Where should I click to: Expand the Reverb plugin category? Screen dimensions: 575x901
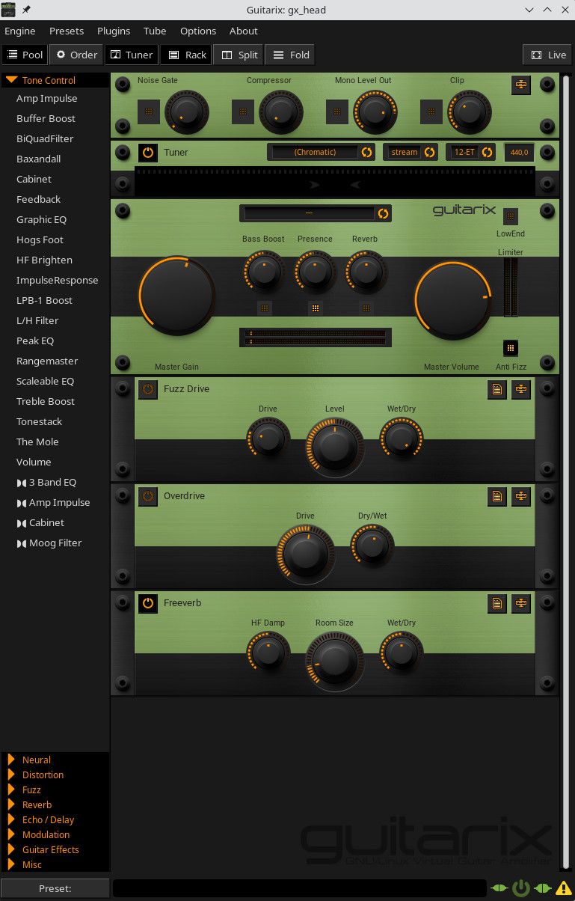coord(55,804)
